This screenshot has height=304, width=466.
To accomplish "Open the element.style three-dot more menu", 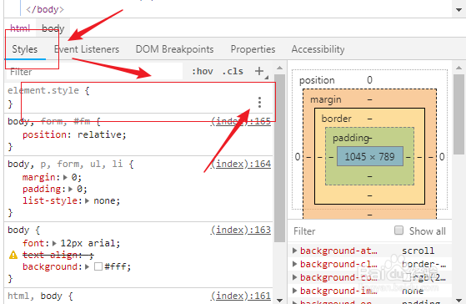I will coord(259,102).
